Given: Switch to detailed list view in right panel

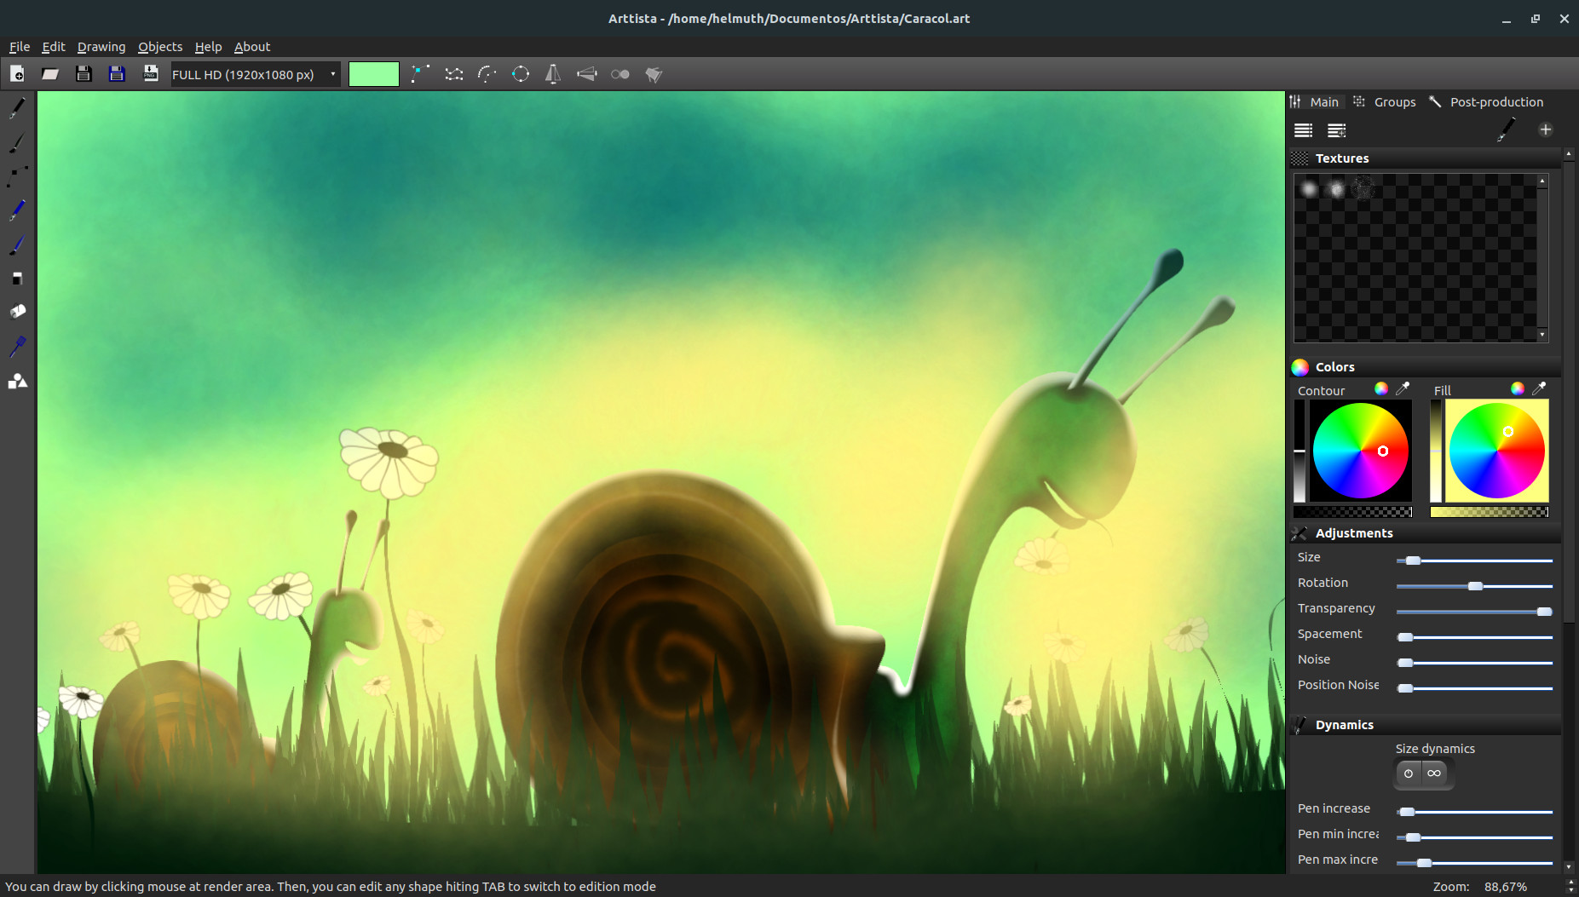Looking at the screenshot, I should click(x=1335, y=130).
